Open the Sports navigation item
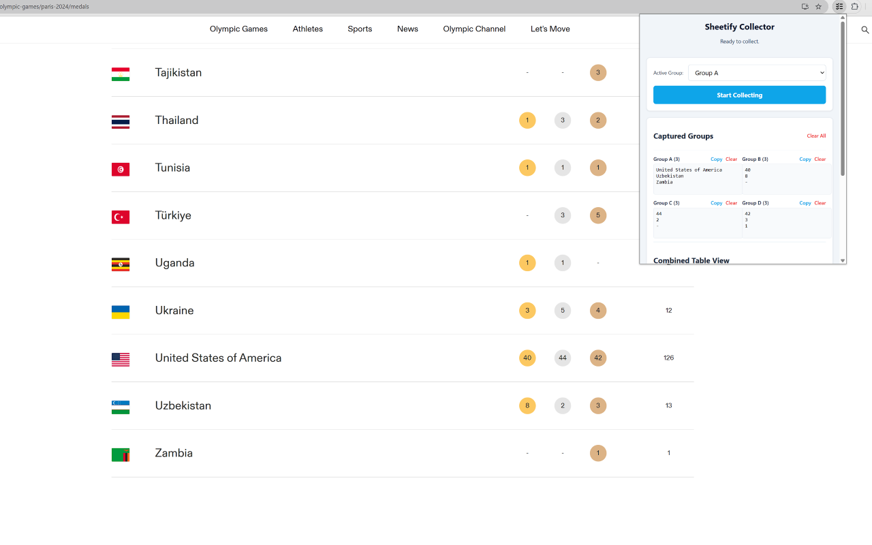Screen dimensions: 872x545 tap(360, 29)
